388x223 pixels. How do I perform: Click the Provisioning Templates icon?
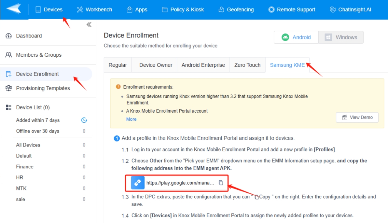point(9,88)
